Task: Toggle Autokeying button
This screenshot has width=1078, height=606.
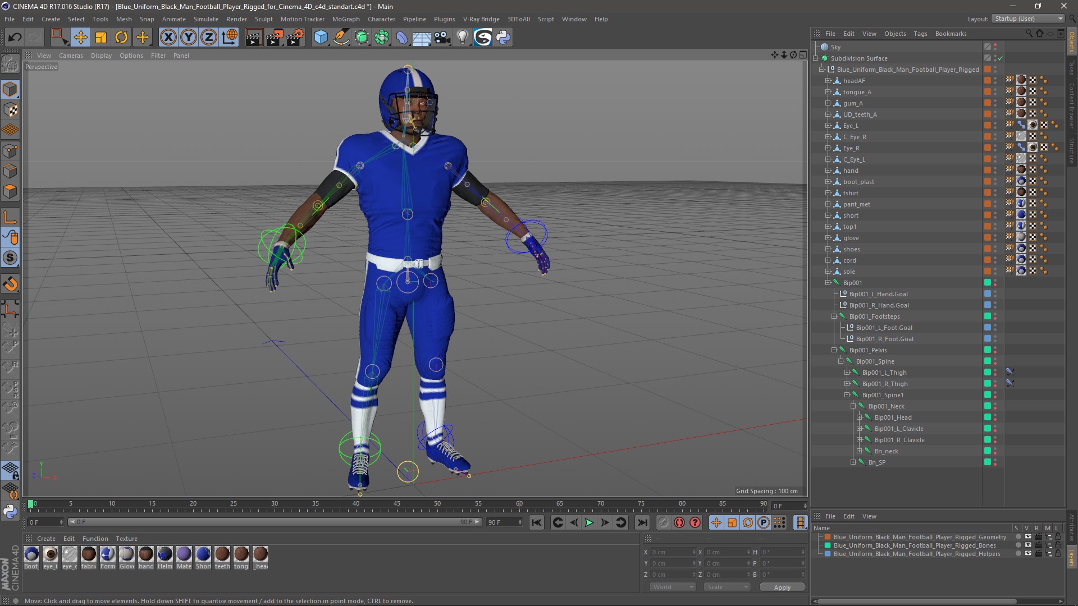Action: coord(679,522)
